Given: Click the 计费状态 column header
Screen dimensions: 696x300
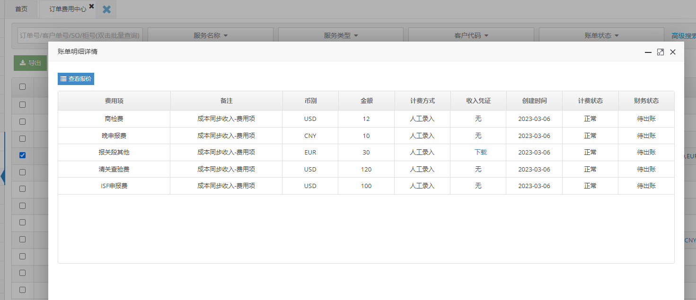Looking at the screenshot, I should click(x=590, y=101).
